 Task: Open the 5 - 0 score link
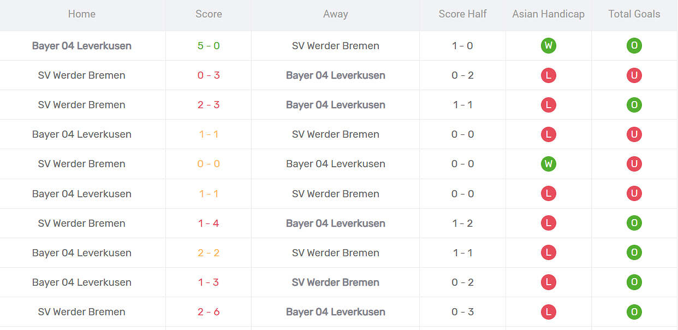click(209, 46)
